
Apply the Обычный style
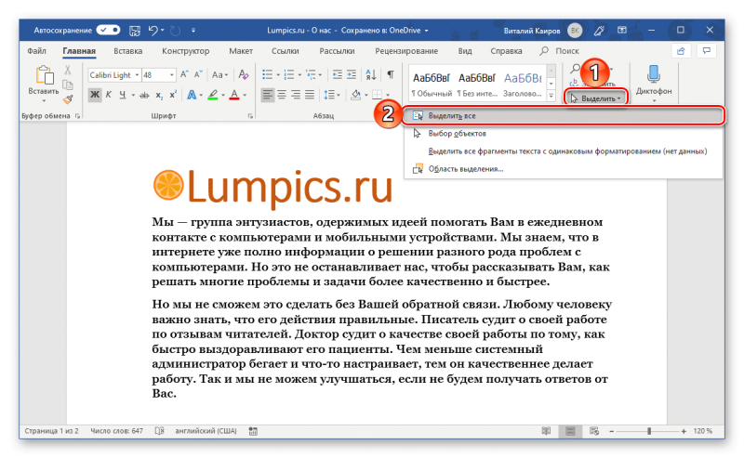[432, 85]
